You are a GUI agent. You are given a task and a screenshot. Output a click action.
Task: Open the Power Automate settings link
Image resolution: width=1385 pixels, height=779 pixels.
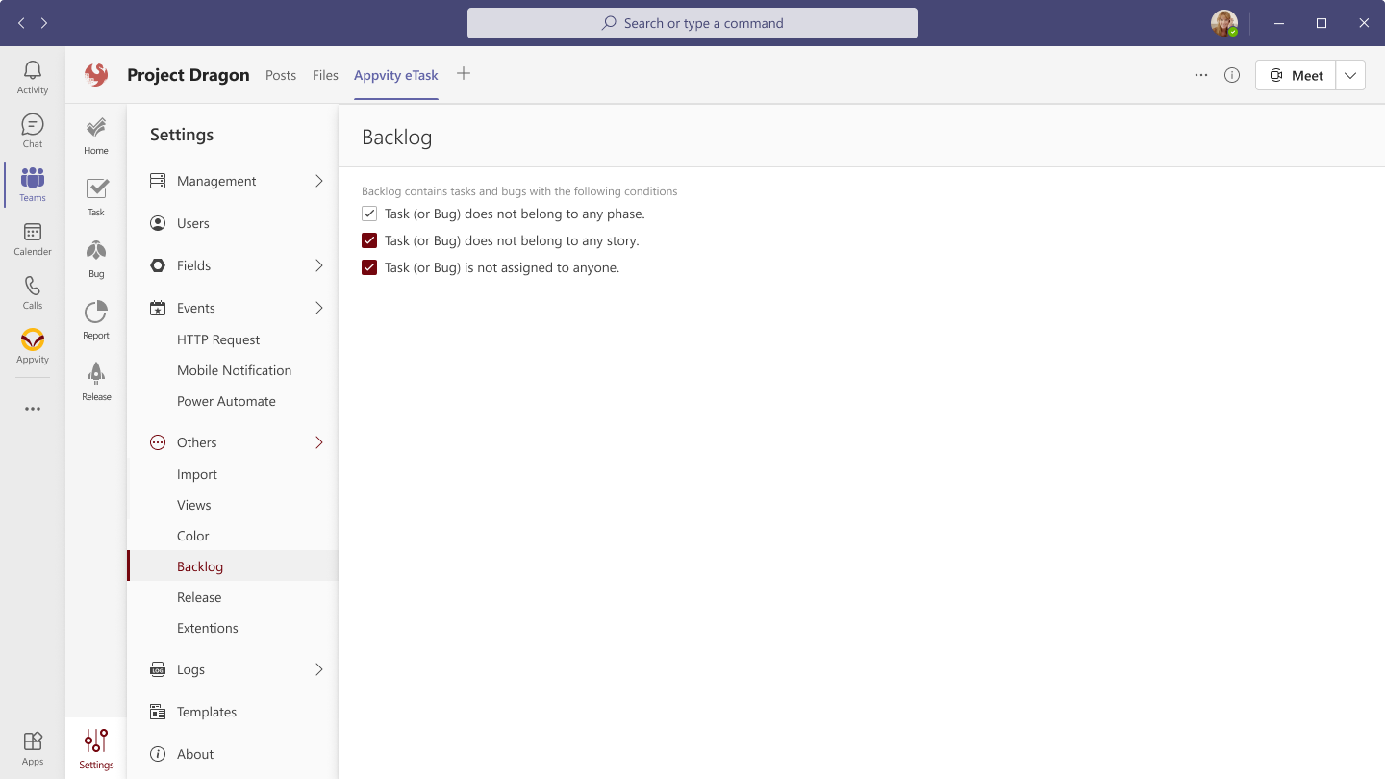[226, 401]
